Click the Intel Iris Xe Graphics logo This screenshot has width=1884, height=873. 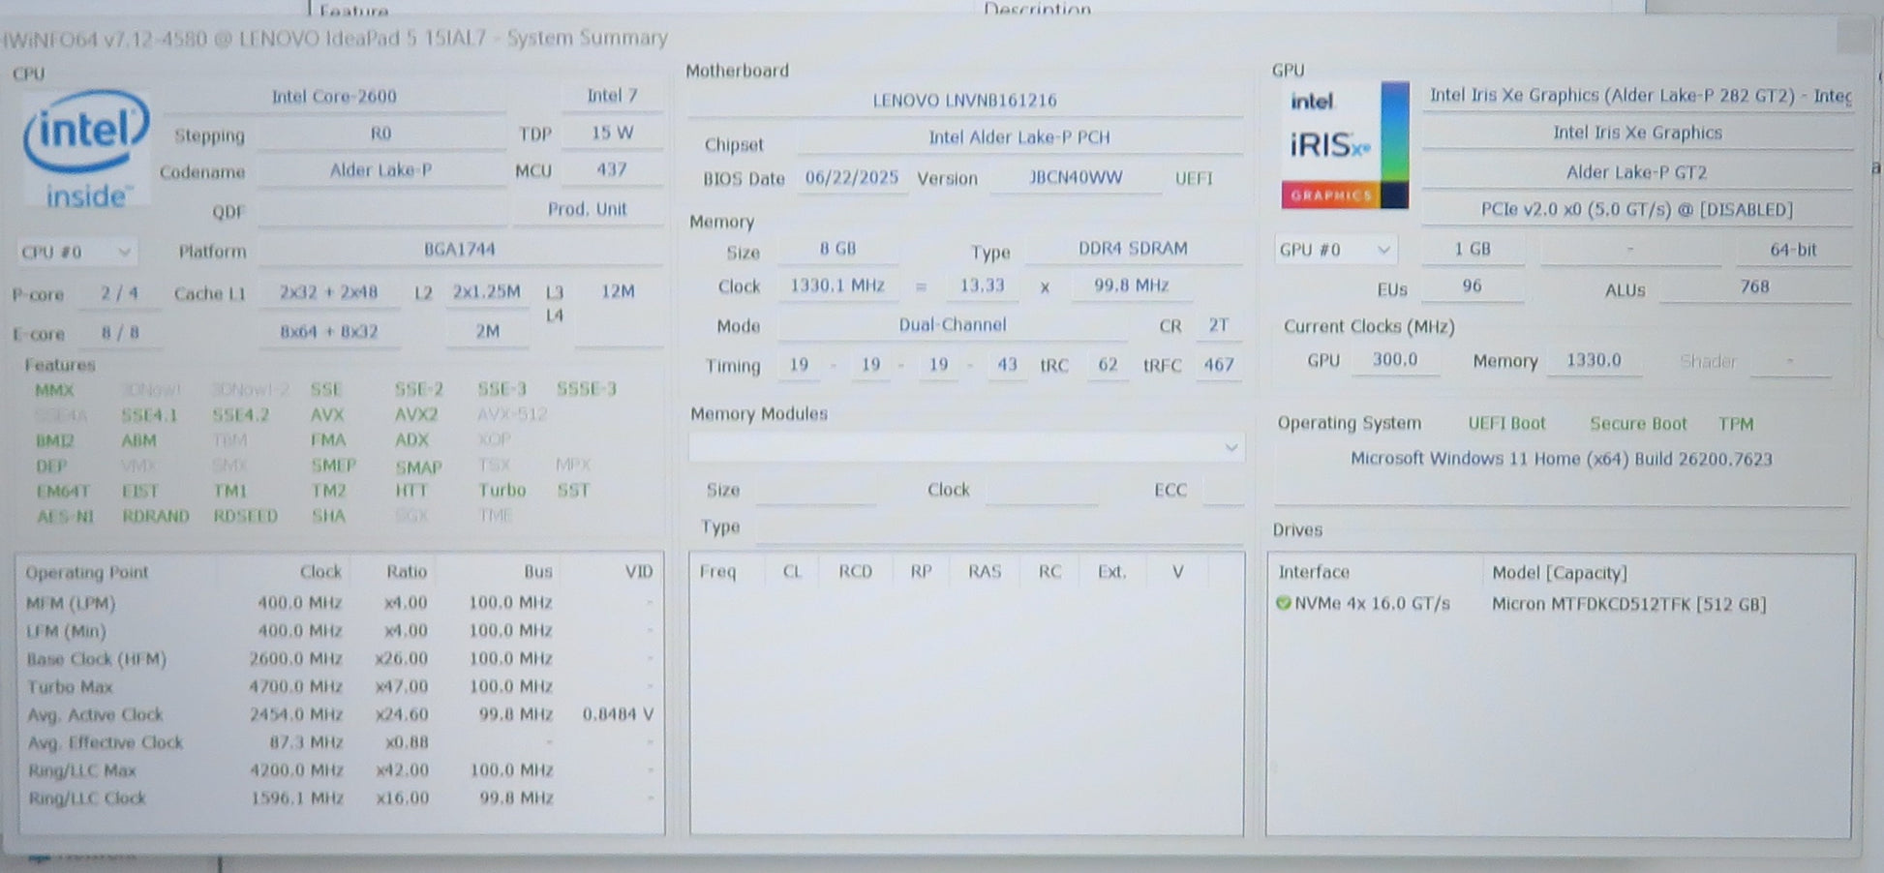click(1344, 145)
